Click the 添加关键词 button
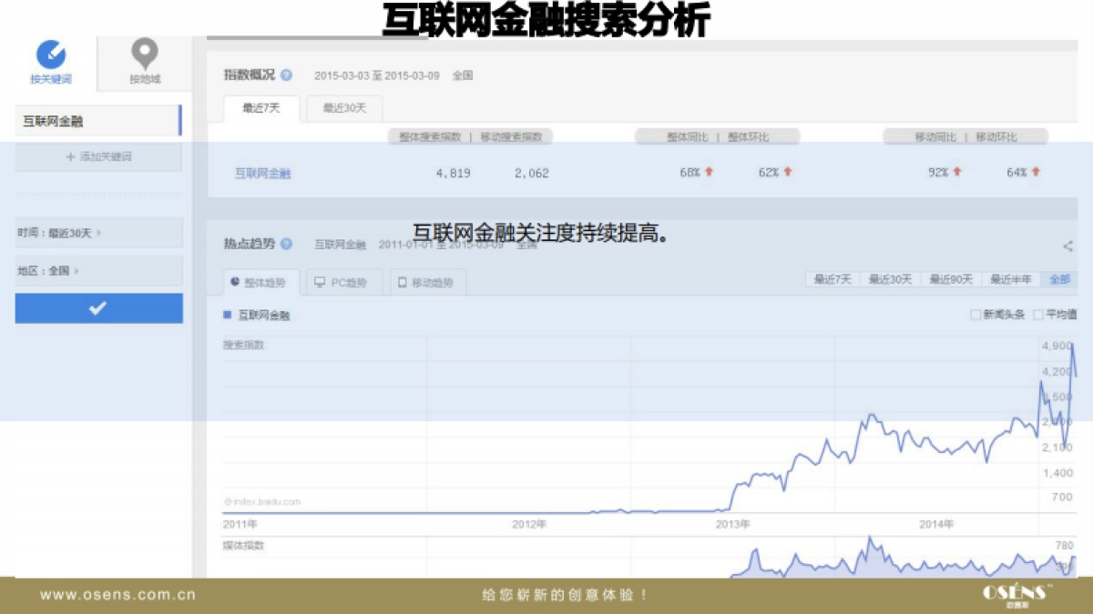Screen dimensions: 1093x614 98,157
